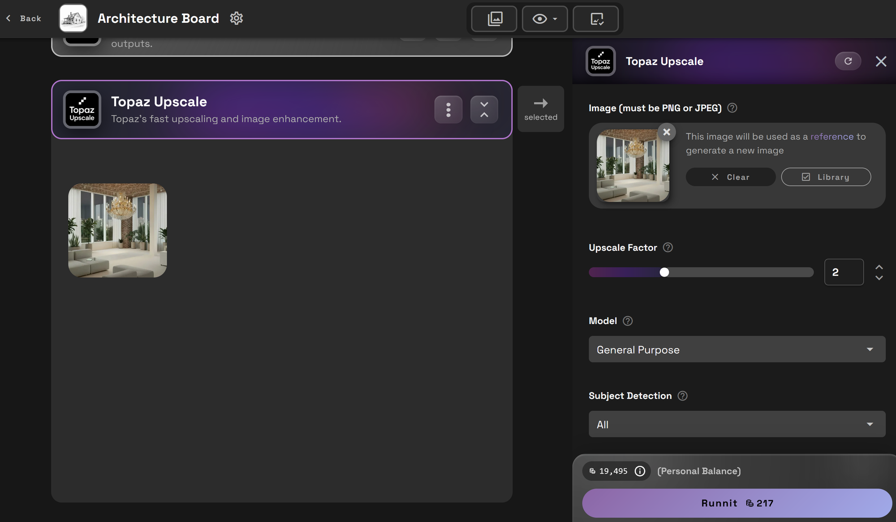Clear the reference image

tap(731, 177)
